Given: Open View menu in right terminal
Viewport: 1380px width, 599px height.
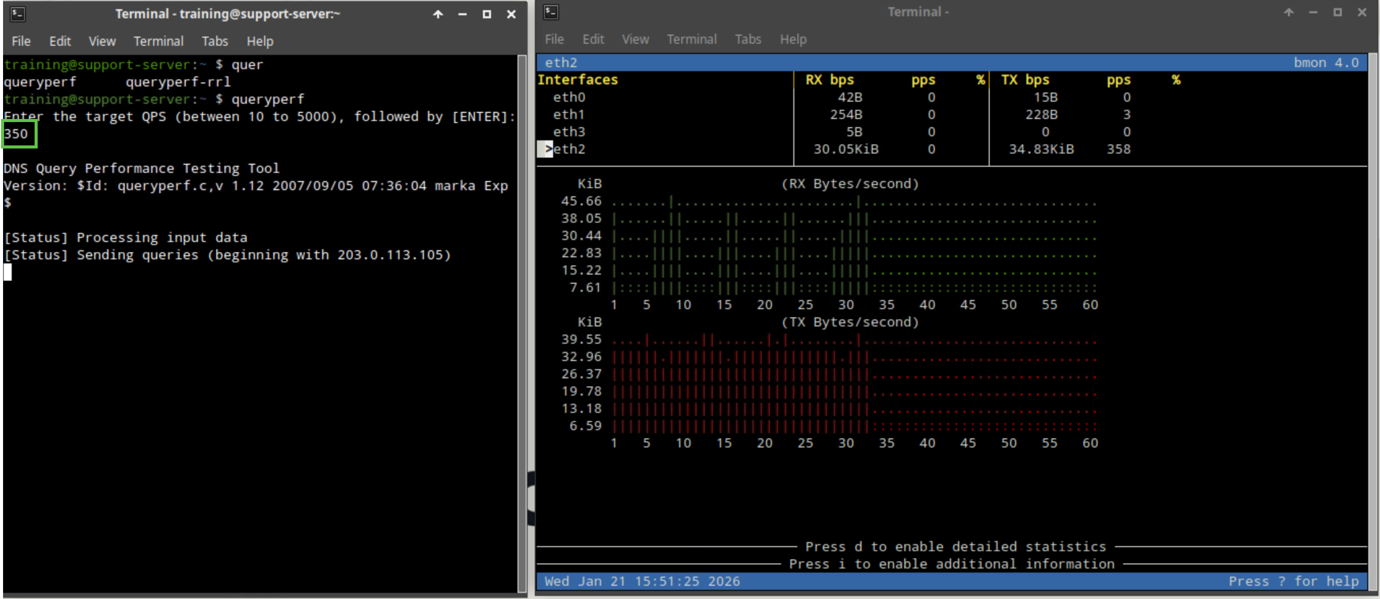Looking at the screenshot, I should tap(635, 39).
